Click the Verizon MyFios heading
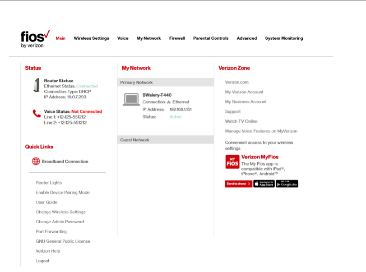 [x=260, y=157]
